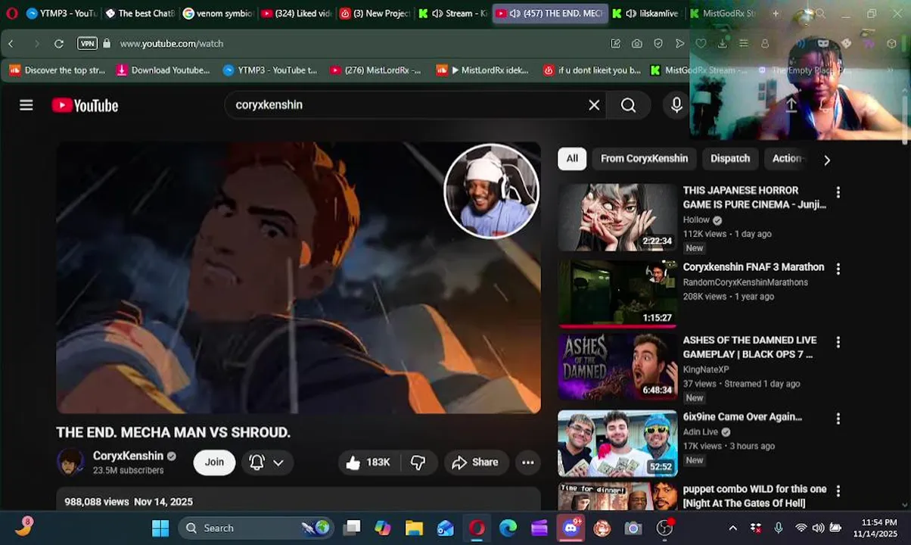Open options for Ashes of the Damned video
911x545 pixels.
click(x=838, y=342)
